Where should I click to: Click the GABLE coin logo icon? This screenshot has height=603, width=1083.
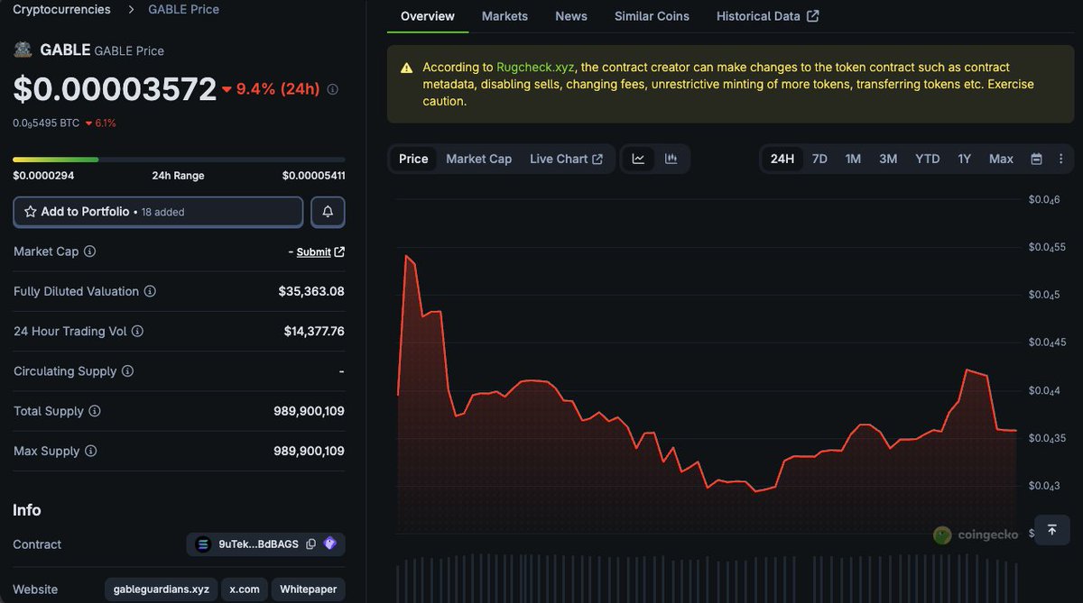[23, 50]
